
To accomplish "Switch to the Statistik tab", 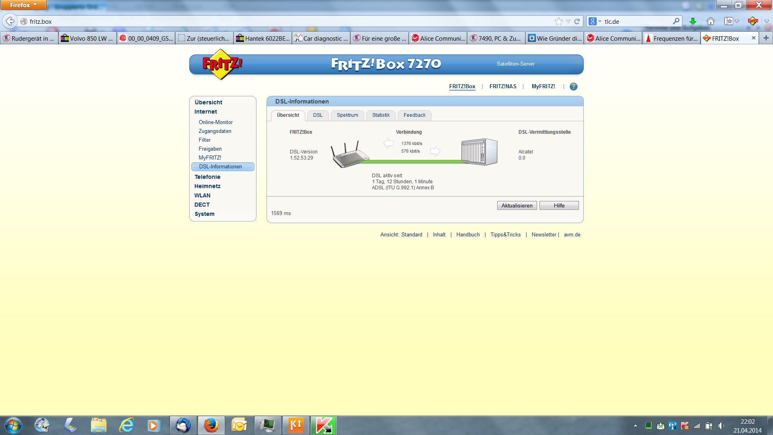I will [380, 115].
